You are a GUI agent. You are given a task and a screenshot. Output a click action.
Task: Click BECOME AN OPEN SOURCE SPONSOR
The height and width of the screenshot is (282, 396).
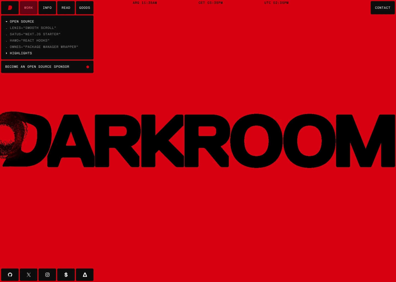pyautogui.click(x=37, y=67)
